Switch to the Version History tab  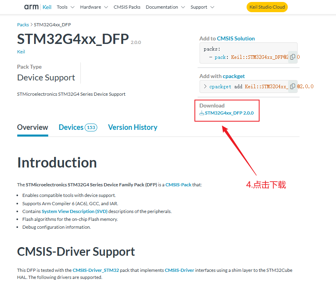coord(133,127)
